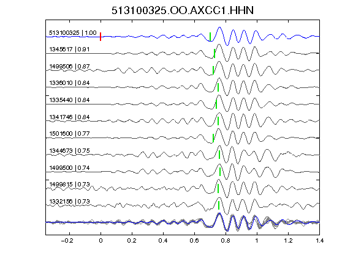Click the plot title 513100325.OO.AXCC1.HHN

pyautogui.click(x=183, y=10)
